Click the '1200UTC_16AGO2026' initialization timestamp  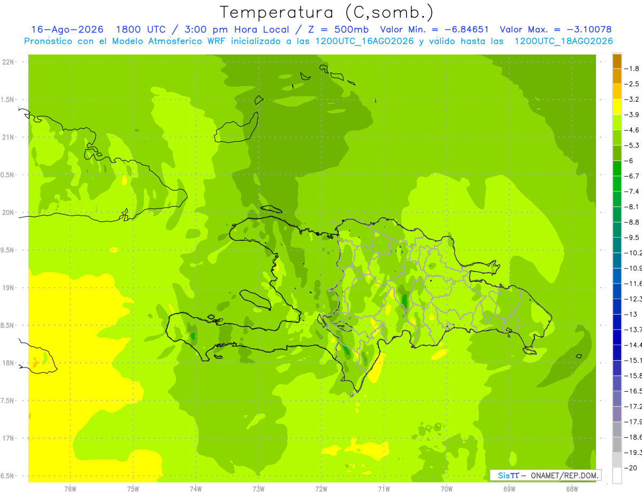(365, 41)
